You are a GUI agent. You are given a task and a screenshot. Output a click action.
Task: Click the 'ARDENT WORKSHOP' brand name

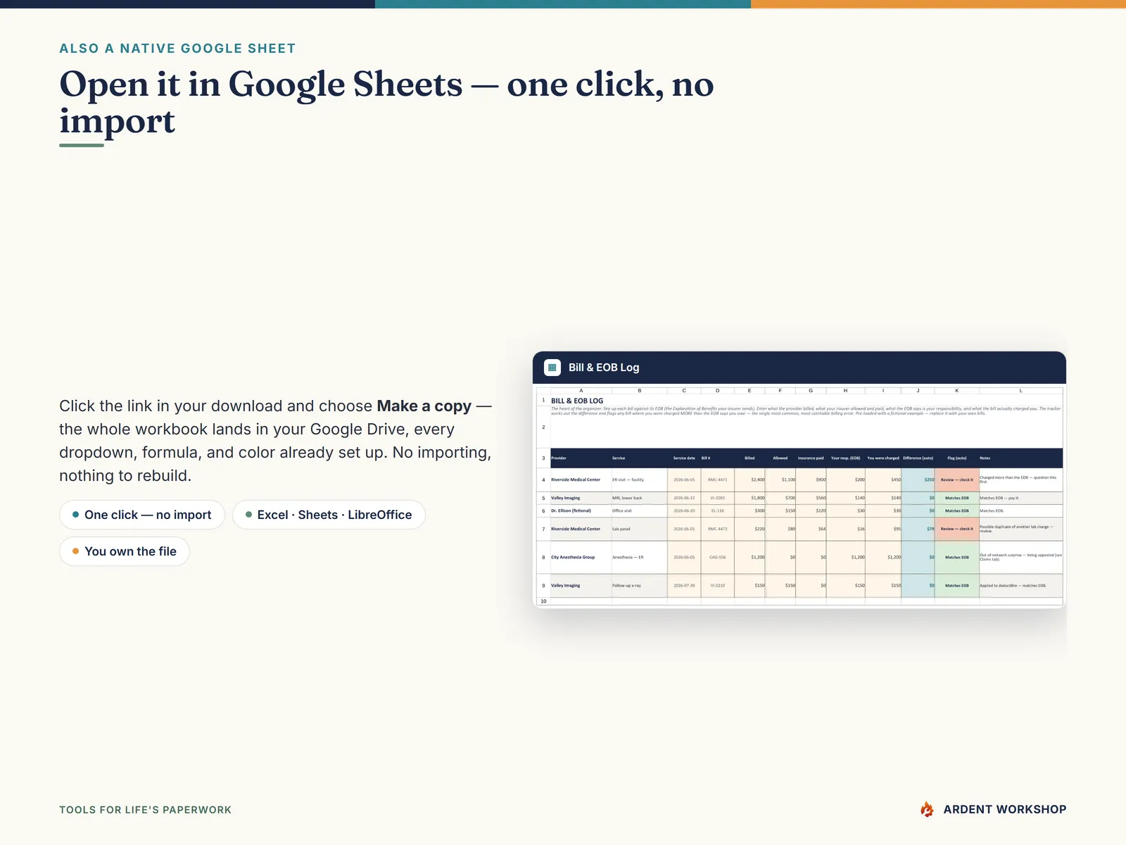[1005, 810]
